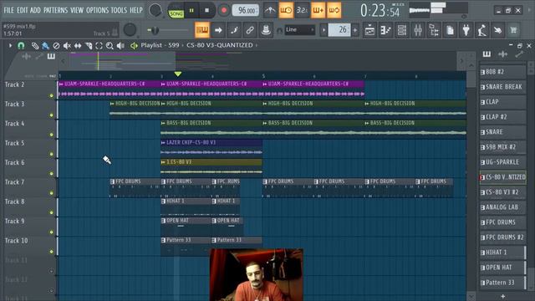Toggle overdub/blend recording icon
The image size is (535, 301).
pos(318,11)
